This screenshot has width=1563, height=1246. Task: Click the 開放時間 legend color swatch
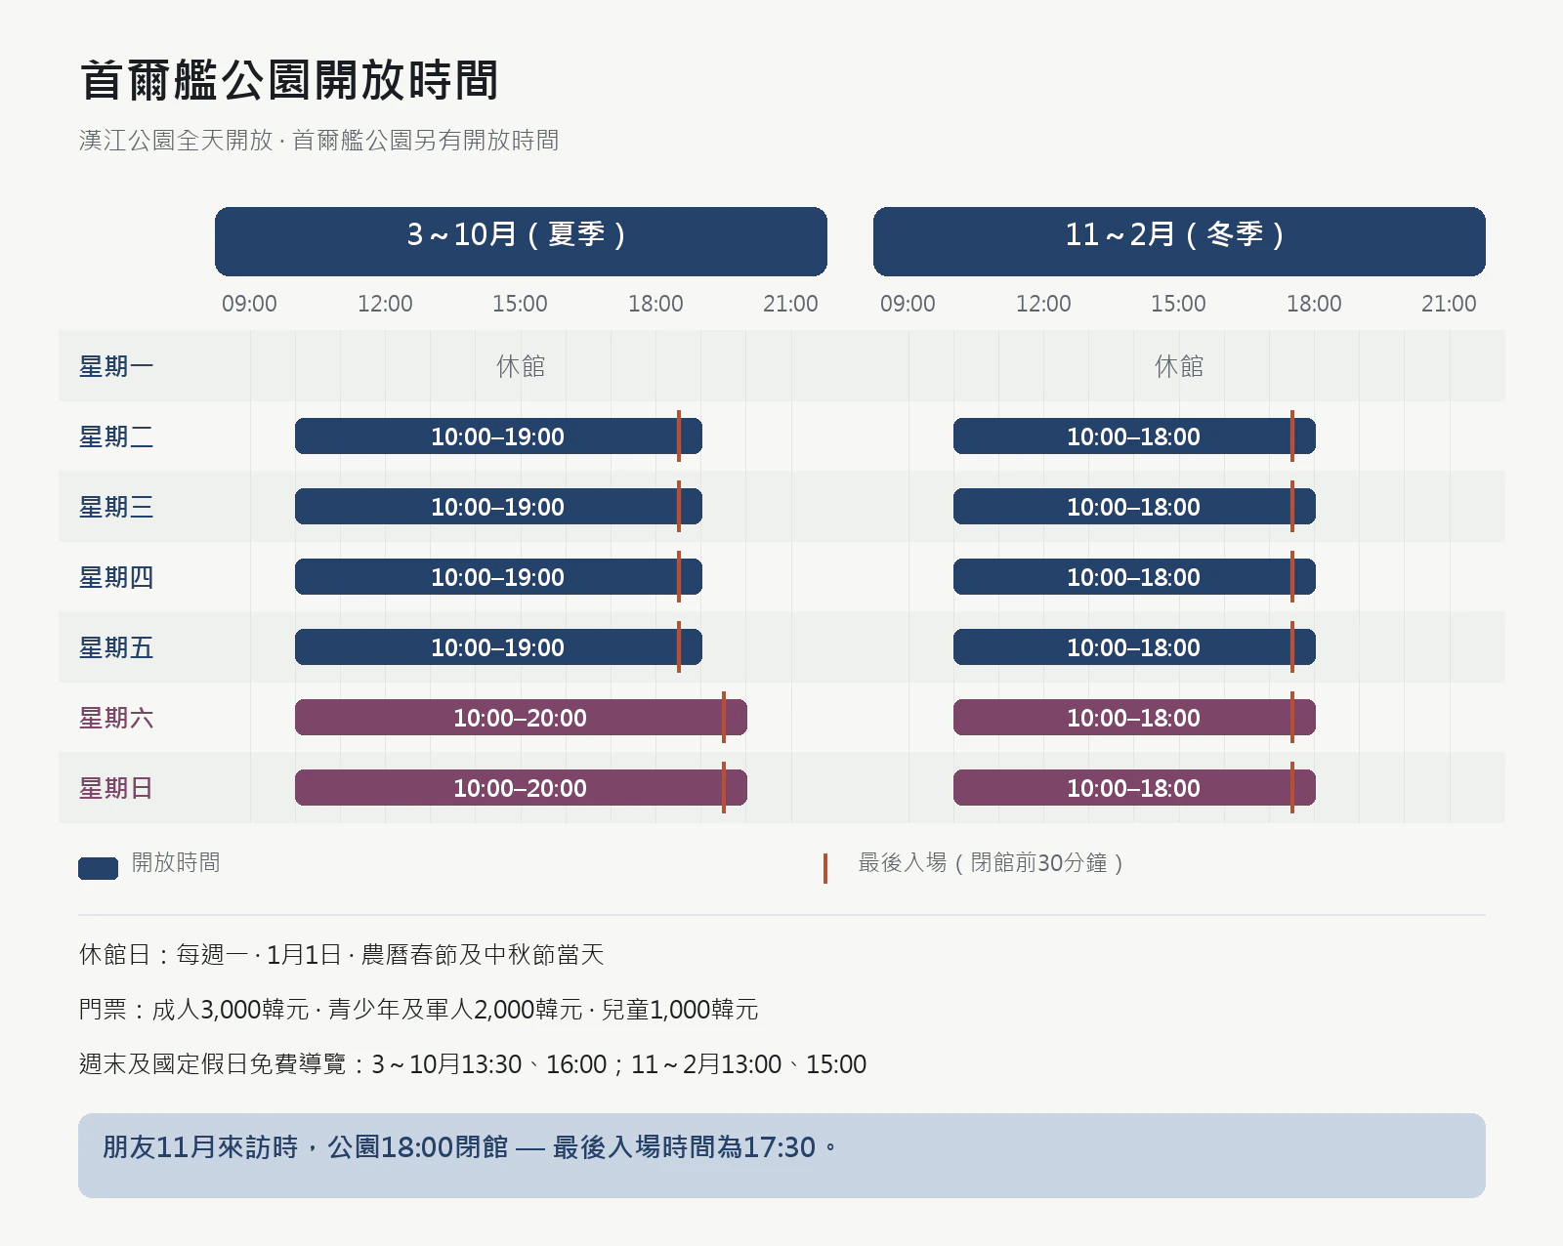98,868
